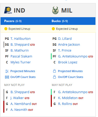Click the IND team abbreviation heading
Viewport: 98px width, 117px height.
click(x=19, y=11)
